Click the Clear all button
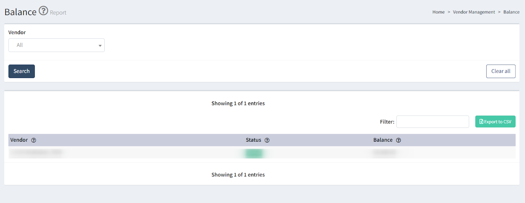The height and width of the screenshot is (203, 525). (501, 71)
